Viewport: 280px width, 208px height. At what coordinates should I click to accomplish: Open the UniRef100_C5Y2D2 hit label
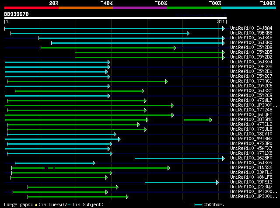251,57
